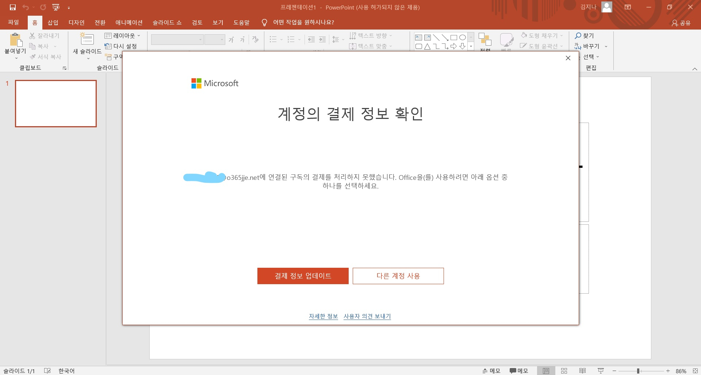Click the 새 슬라이드 (New Slide) icon
Viewport: 701px width, 375px height.
[x=87, y=39]
